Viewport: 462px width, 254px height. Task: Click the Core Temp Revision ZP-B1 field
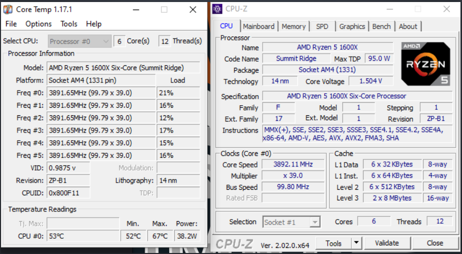pyautogui.click(x=68, y=181)
